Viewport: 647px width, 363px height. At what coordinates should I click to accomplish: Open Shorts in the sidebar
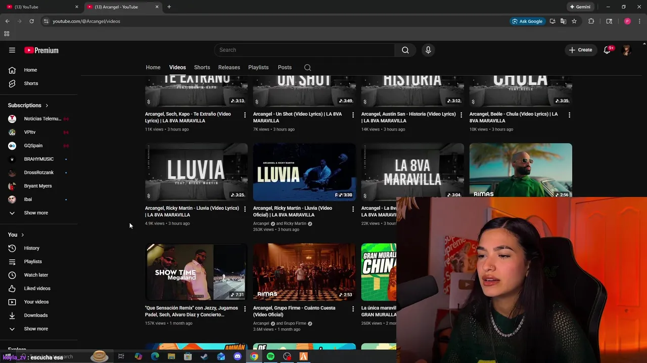click(x=31, y=83)
